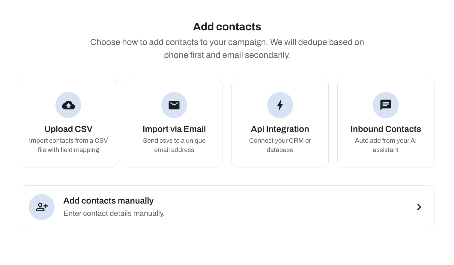This screenshot has width=454, height=265.
Task: Open Inbound Contacts setup
Action: (386, 123)
